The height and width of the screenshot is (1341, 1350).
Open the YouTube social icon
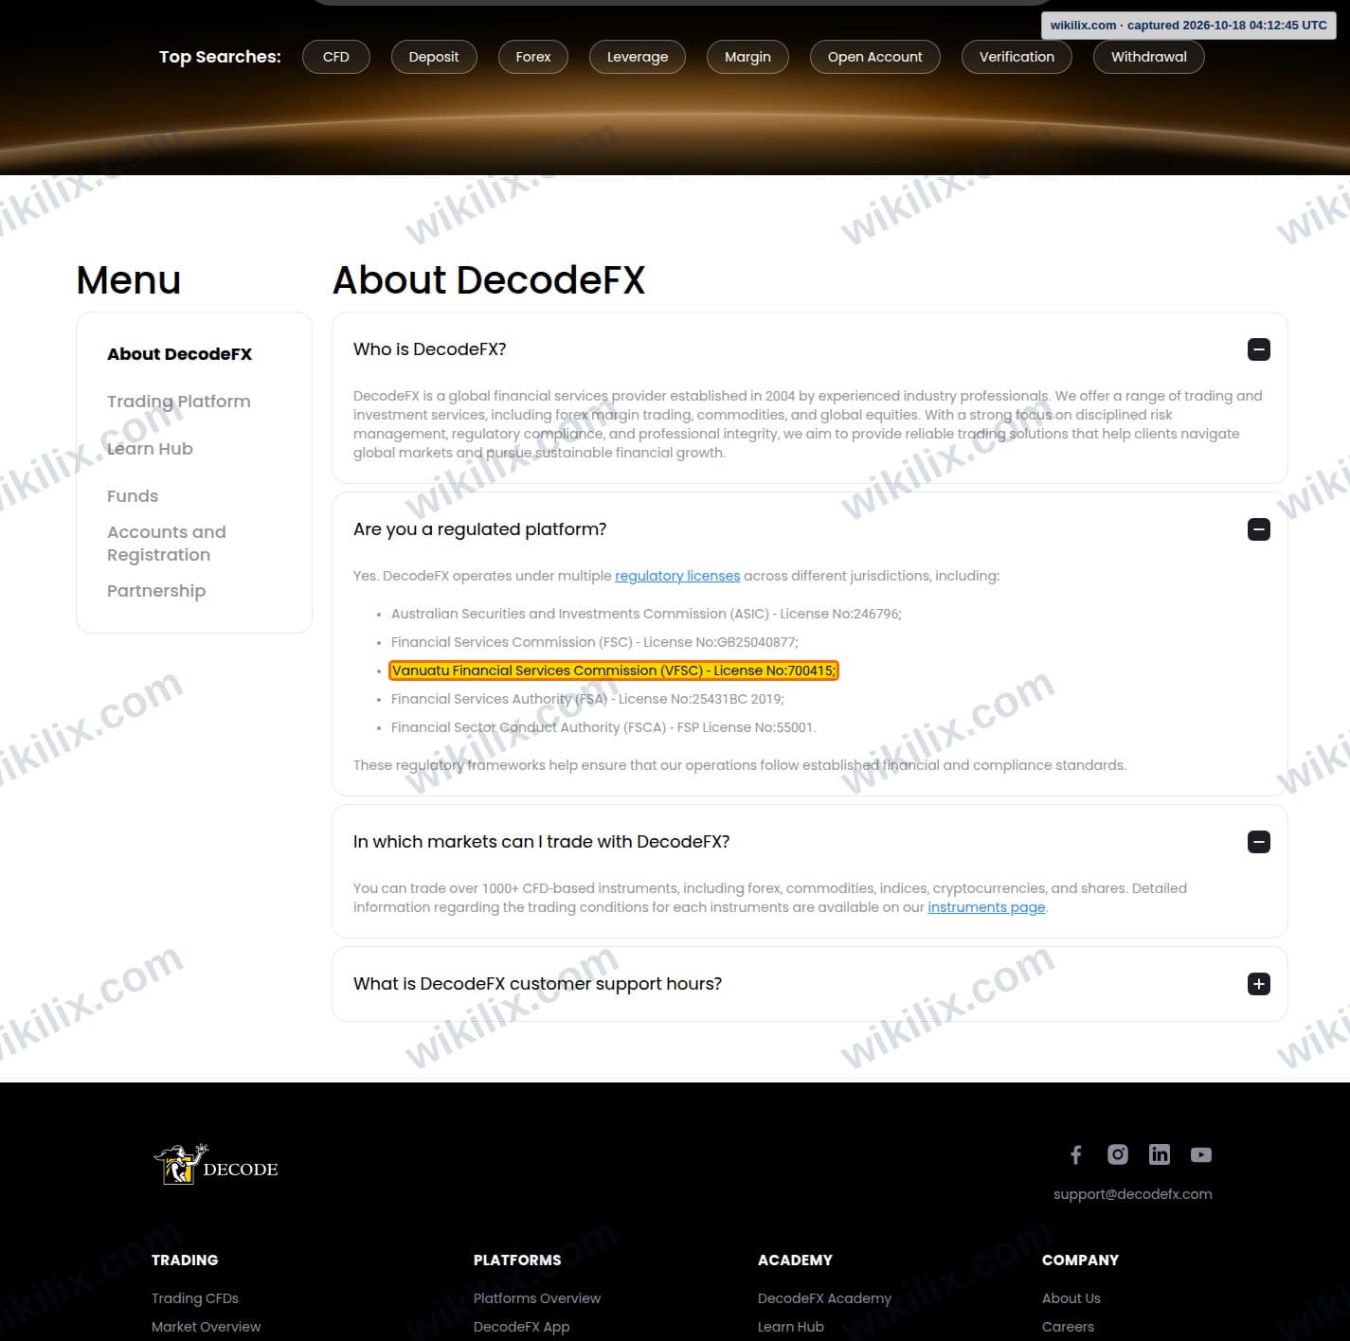click(x=1201, y=1154)
